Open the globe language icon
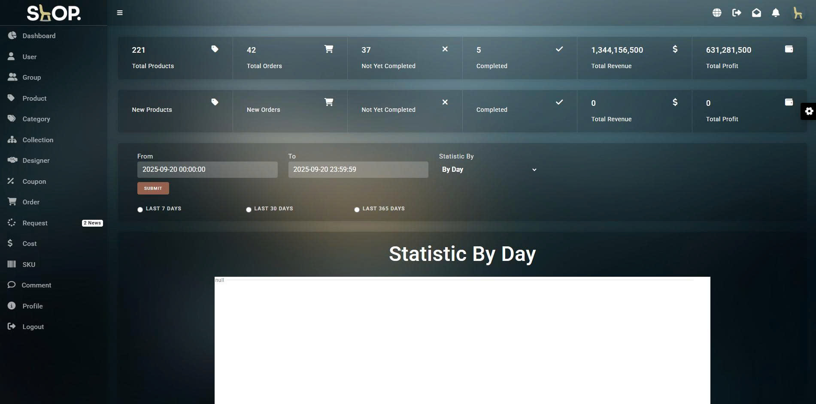The image size is (816, 404). pyautogui.click(x=716, y=13)
